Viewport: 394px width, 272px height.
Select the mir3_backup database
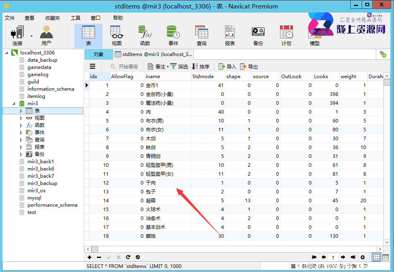click(42, 183)
